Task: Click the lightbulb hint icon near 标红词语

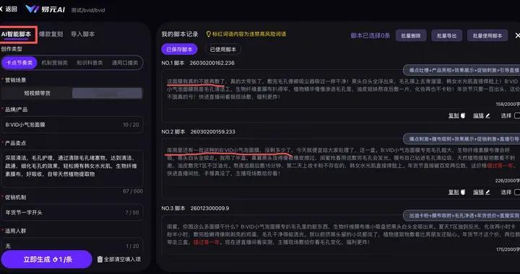Action: (209, 34)
